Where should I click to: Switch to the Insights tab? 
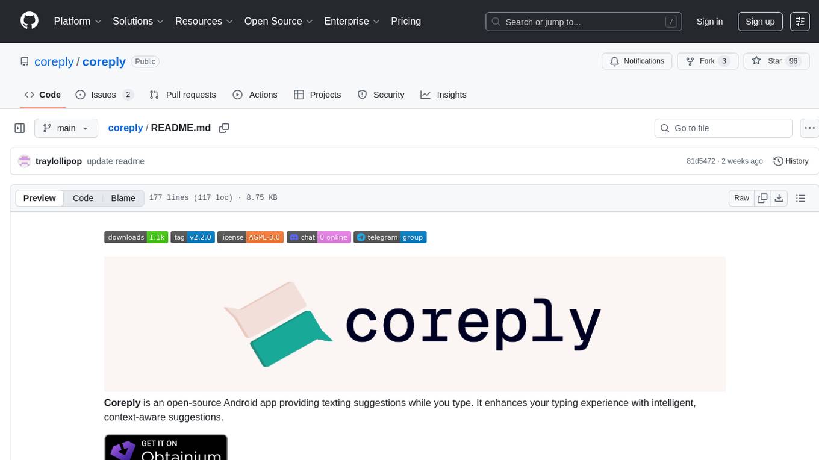[443, 95]
